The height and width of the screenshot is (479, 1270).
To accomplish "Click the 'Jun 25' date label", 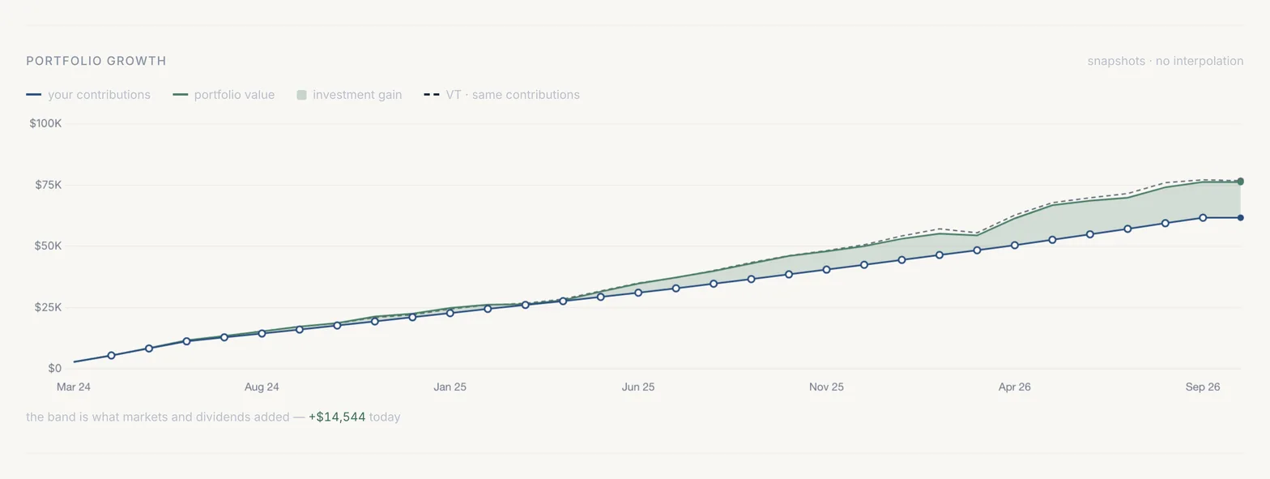I will (x=638, y=387).
